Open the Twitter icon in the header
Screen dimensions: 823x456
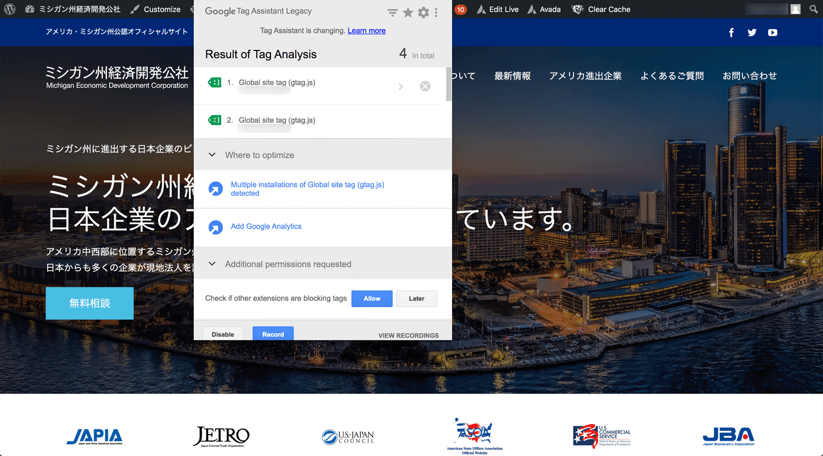coord(752,32)
